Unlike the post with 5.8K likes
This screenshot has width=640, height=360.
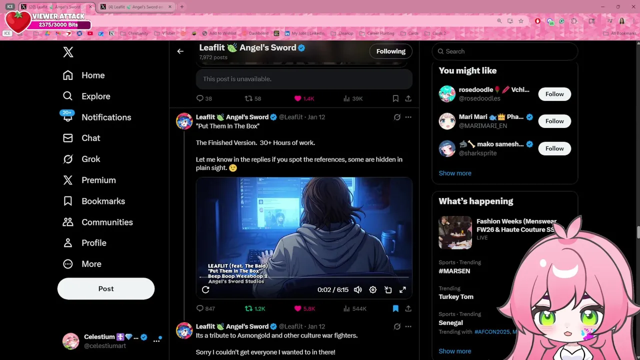click(x=304, y=308)
